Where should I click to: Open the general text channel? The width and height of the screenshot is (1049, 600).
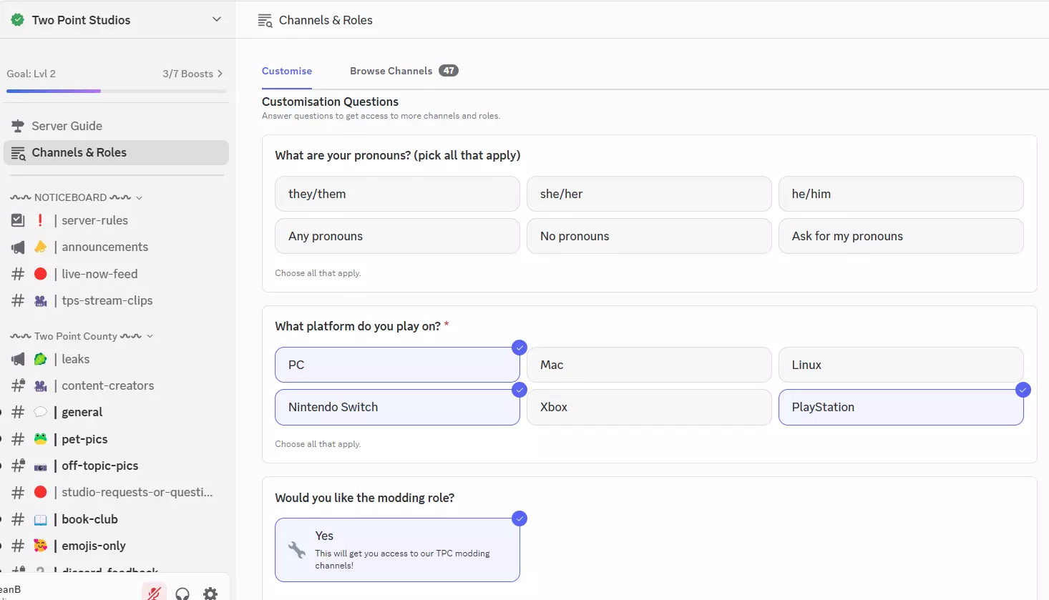[x=82, y=412]
